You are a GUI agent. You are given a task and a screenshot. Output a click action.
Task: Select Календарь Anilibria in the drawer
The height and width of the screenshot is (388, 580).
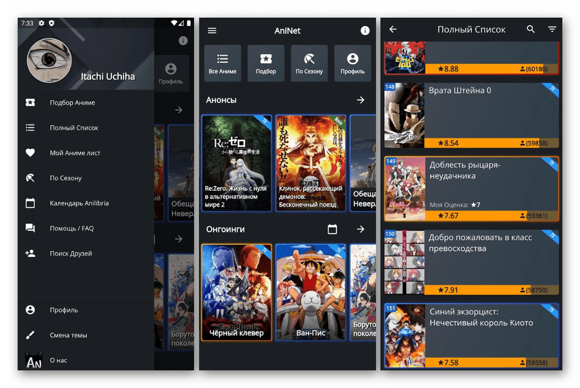79,203
